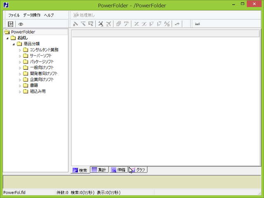
Task: Click the beige message panel at bottom
Action: (x=132, y=182)
